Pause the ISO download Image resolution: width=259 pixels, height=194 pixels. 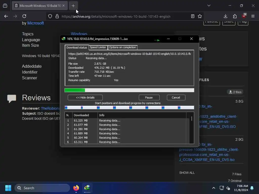coord(149,98)
